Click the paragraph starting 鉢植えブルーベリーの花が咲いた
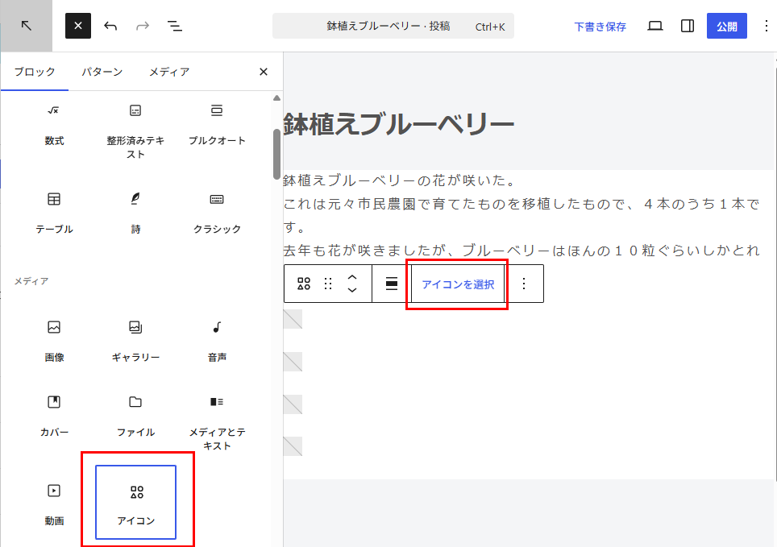This screenshot has width=777, height=547. tap(401, 180)
